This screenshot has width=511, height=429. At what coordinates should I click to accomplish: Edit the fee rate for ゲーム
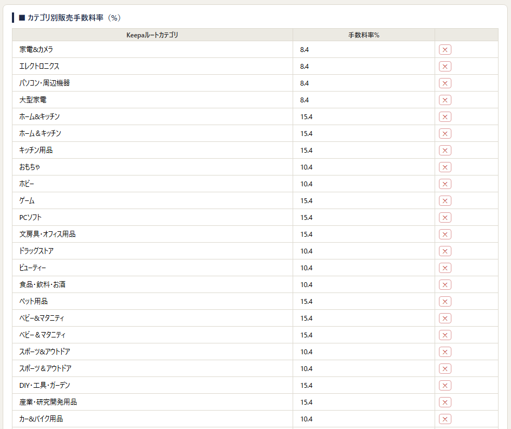[x=364, y=200]
